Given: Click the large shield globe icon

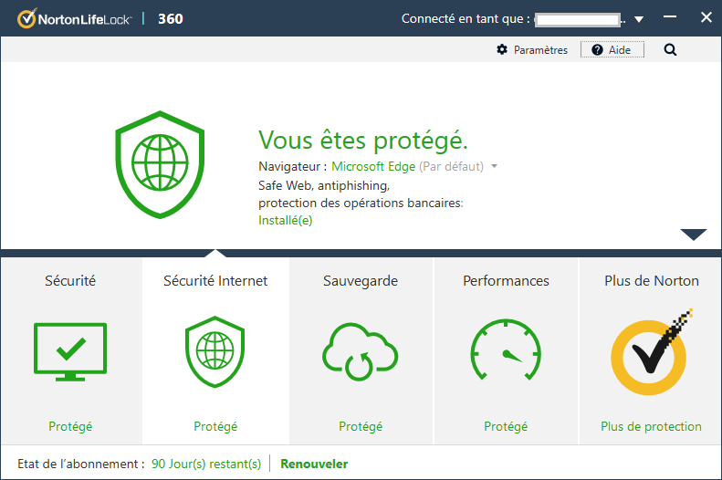Looking at the screenshot, I should pyautogui.click(x=160, y=165).
